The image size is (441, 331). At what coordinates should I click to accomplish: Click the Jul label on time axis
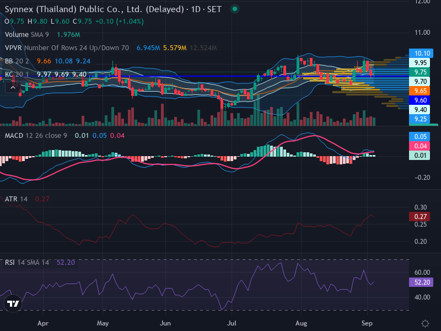tap(232, 323)
